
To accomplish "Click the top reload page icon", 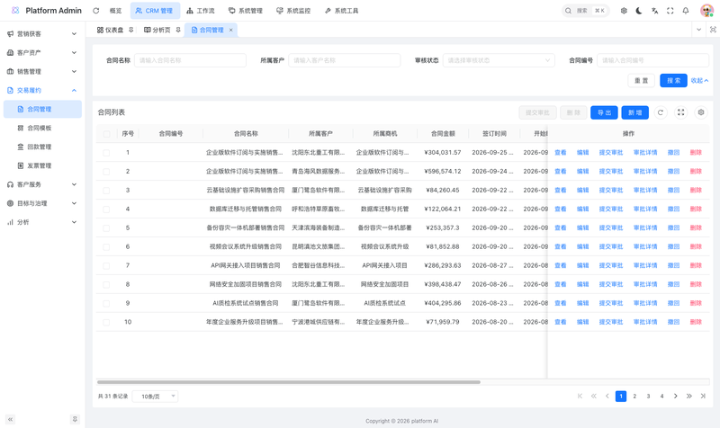I will (x=96, y=11).
